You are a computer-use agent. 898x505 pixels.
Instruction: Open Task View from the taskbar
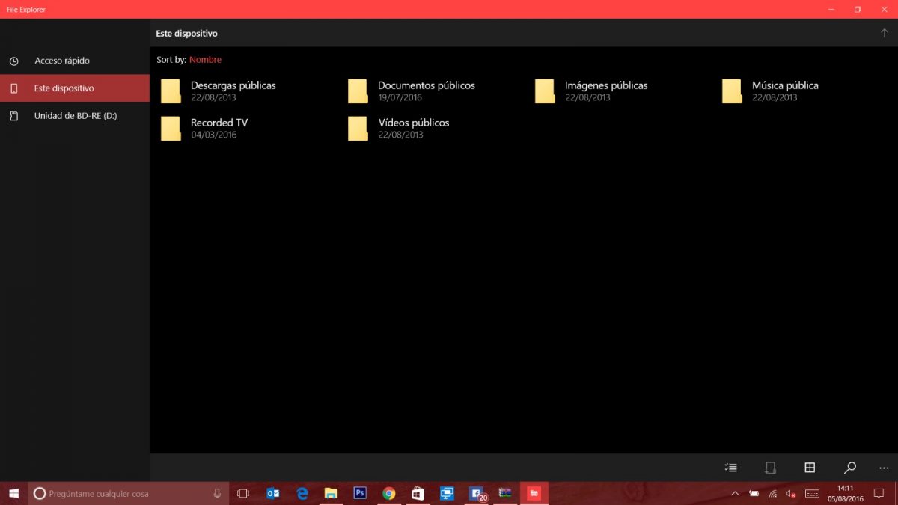(243, 494)
